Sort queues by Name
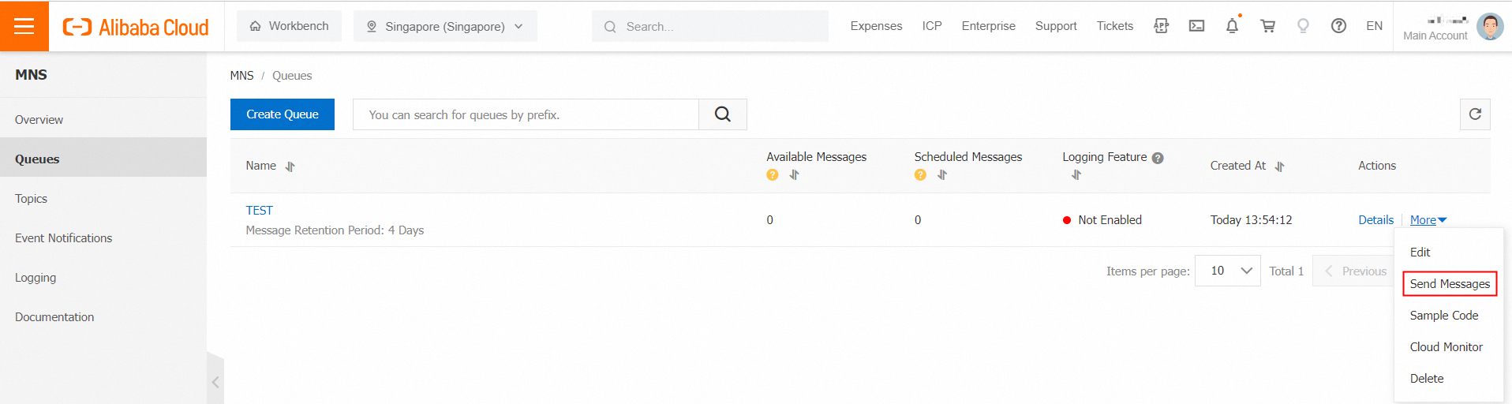Image resolution: width=1512 pixels, height=404 pixels. pyautogui.click(x=290, y=166)
